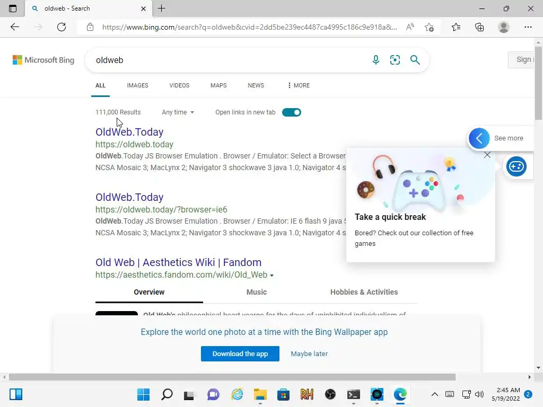Open the Microsoft Bing home logo
Screen dimensions: 543x407
(x=43, y=60)
